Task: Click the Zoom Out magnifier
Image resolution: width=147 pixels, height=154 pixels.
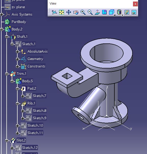Action: click(x=90, y=12)
